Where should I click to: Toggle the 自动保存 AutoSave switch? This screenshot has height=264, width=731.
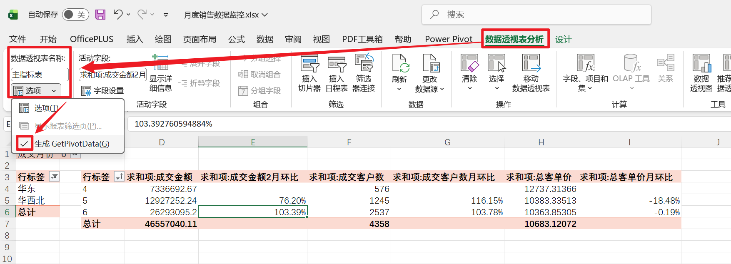point(75,15)
